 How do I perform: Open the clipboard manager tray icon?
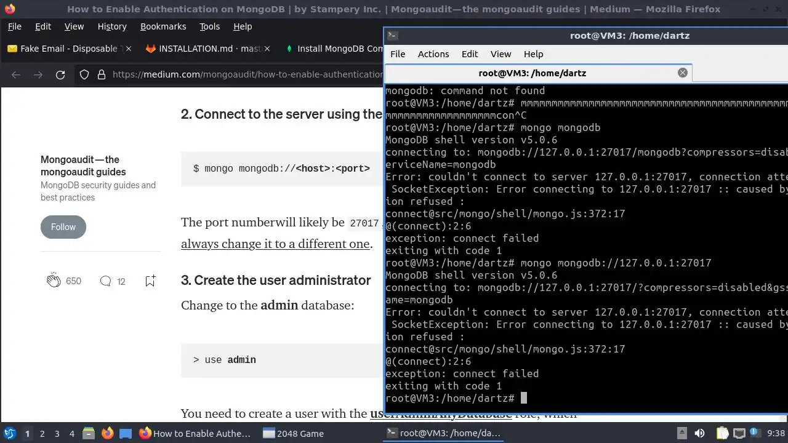(722, 434)
